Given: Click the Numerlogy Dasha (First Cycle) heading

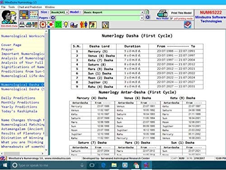Looking at the screenshot, I should point(137,36).
